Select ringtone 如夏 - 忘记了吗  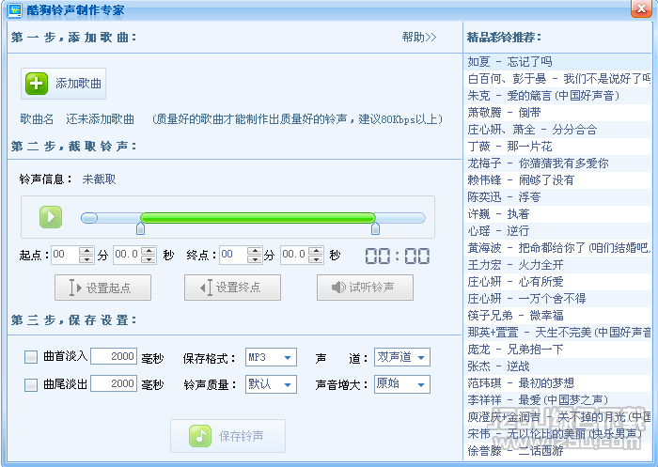click(557, 62)
